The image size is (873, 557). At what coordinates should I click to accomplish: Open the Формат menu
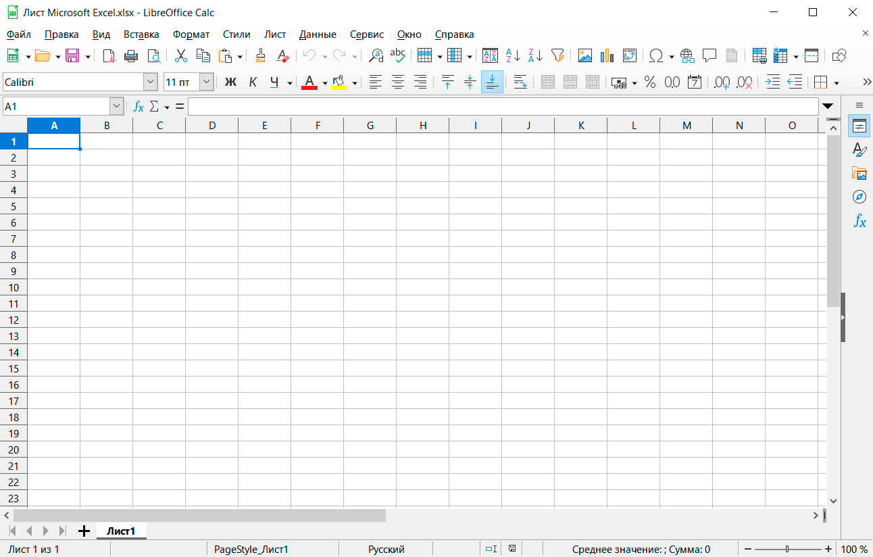pyautogui.click(x=191, y=34)
